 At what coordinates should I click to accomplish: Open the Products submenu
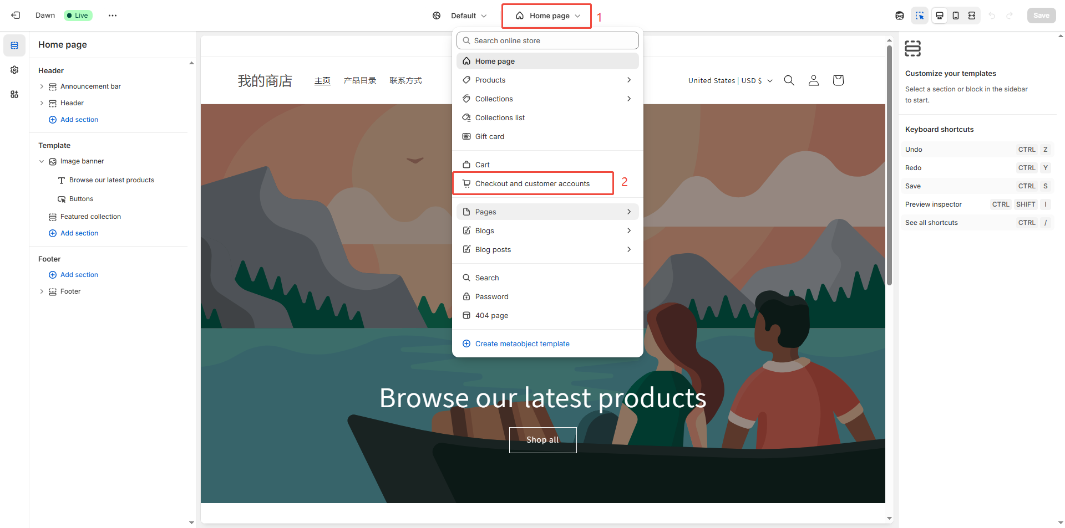click(x=547, y=80)
